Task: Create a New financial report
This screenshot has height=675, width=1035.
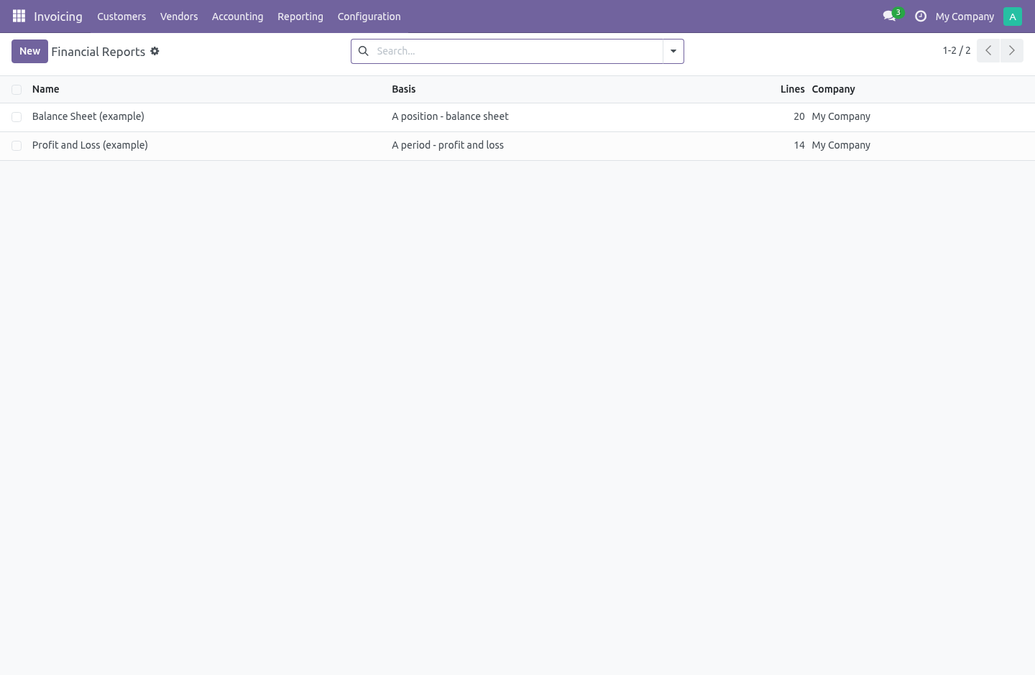Action: (29, 51)
